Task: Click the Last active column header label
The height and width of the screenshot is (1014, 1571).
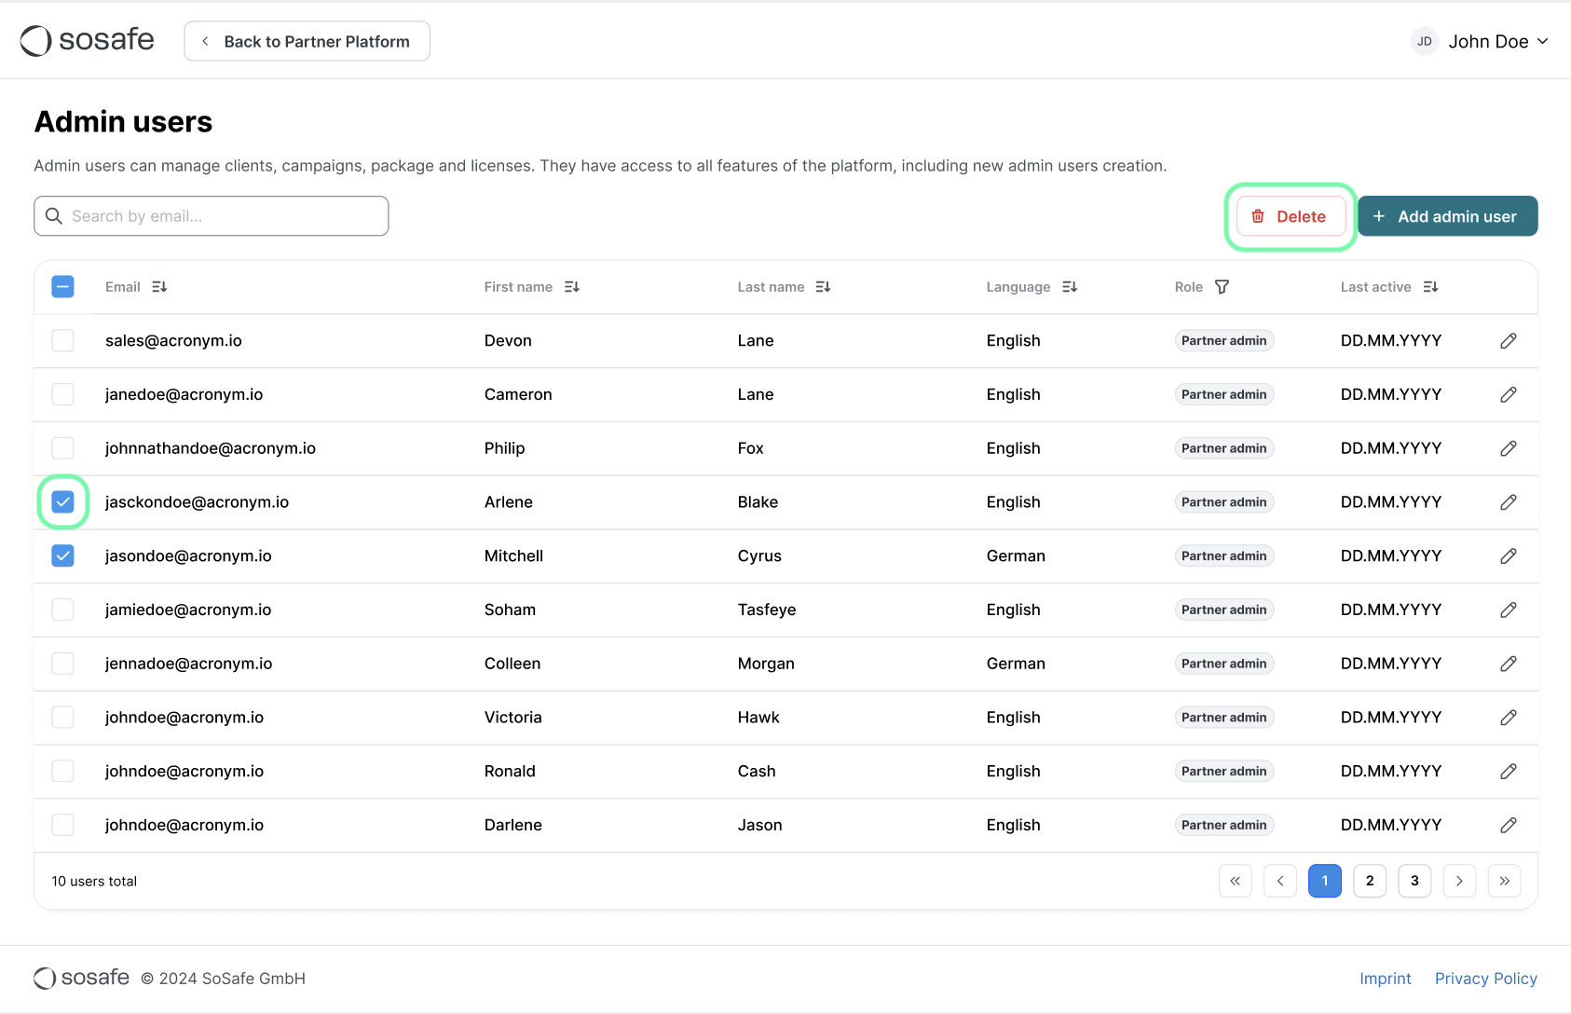Action: 1375,287
